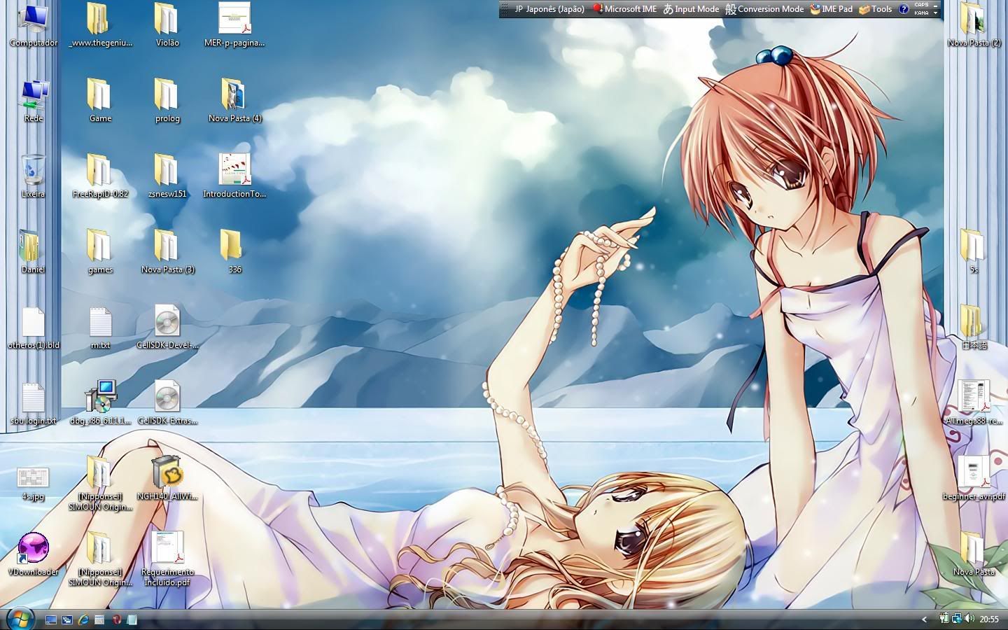Launch Internet Explorer from Quick Launch
This screenshot has height=630, width=1008.
(83, 619)
